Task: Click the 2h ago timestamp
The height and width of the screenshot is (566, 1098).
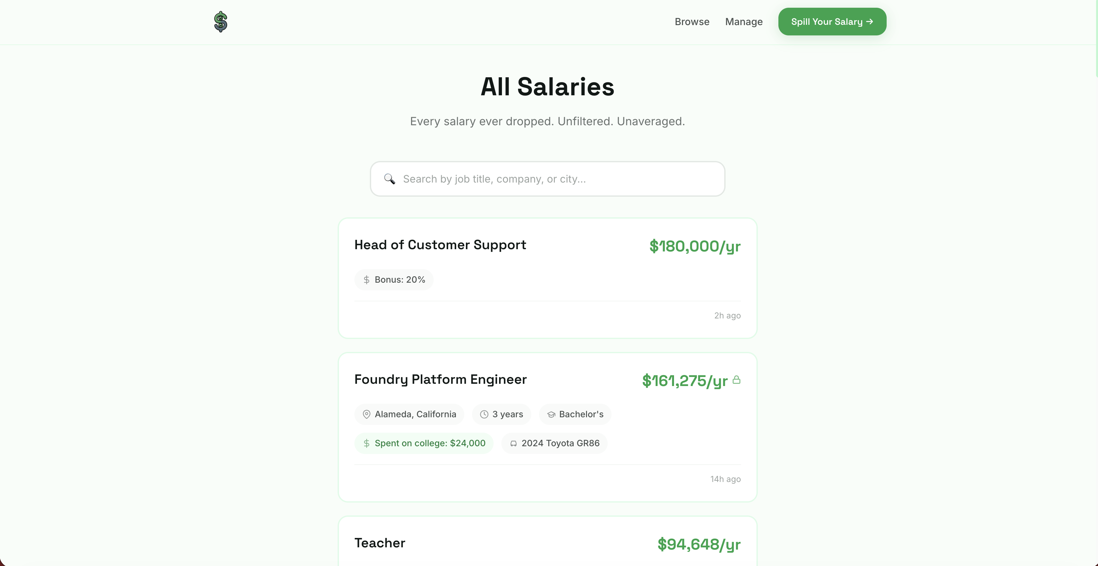Action: coord(727,315)
